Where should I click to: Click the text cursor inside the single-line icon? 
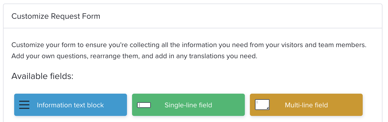pos(139,105)
